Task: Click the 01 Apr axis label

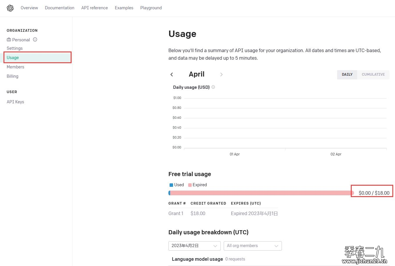Action: pos(235,154)
